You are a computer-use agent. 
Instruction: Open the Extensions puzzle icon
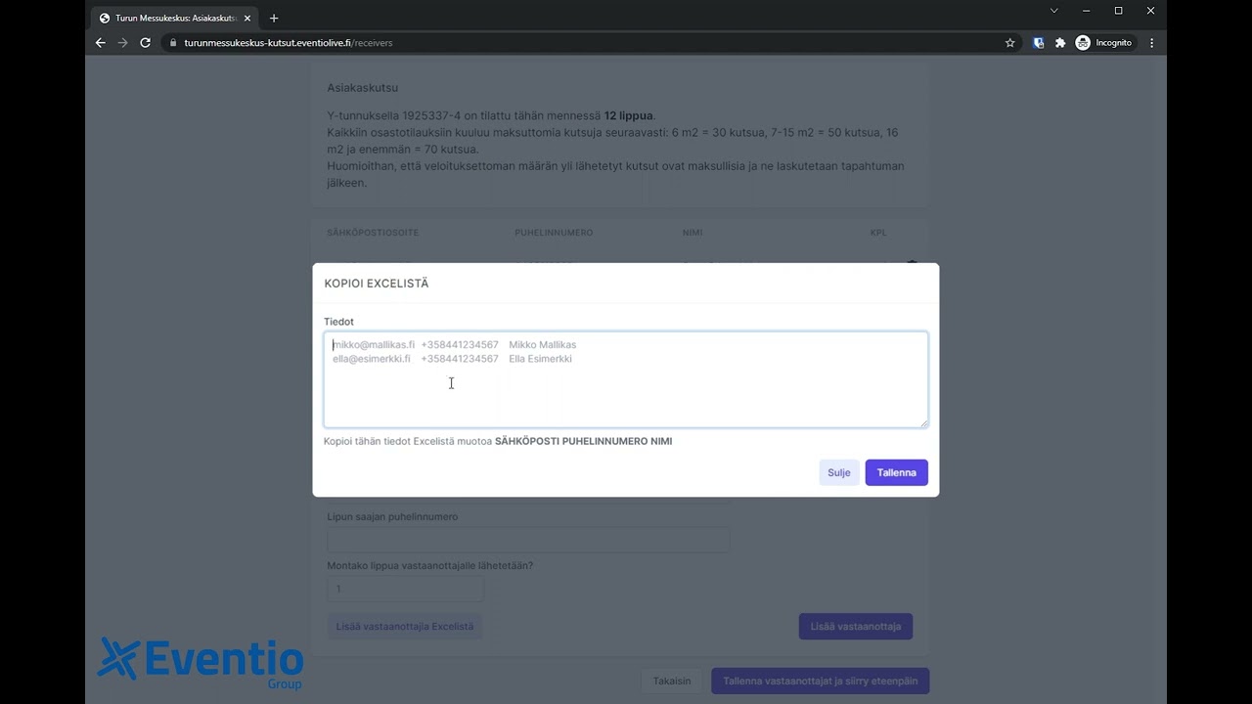(x=1060, y=43)
